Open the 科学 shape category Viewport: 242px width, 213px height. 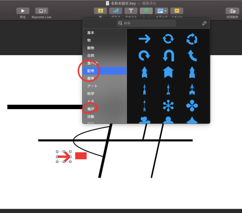pos(91,94)
